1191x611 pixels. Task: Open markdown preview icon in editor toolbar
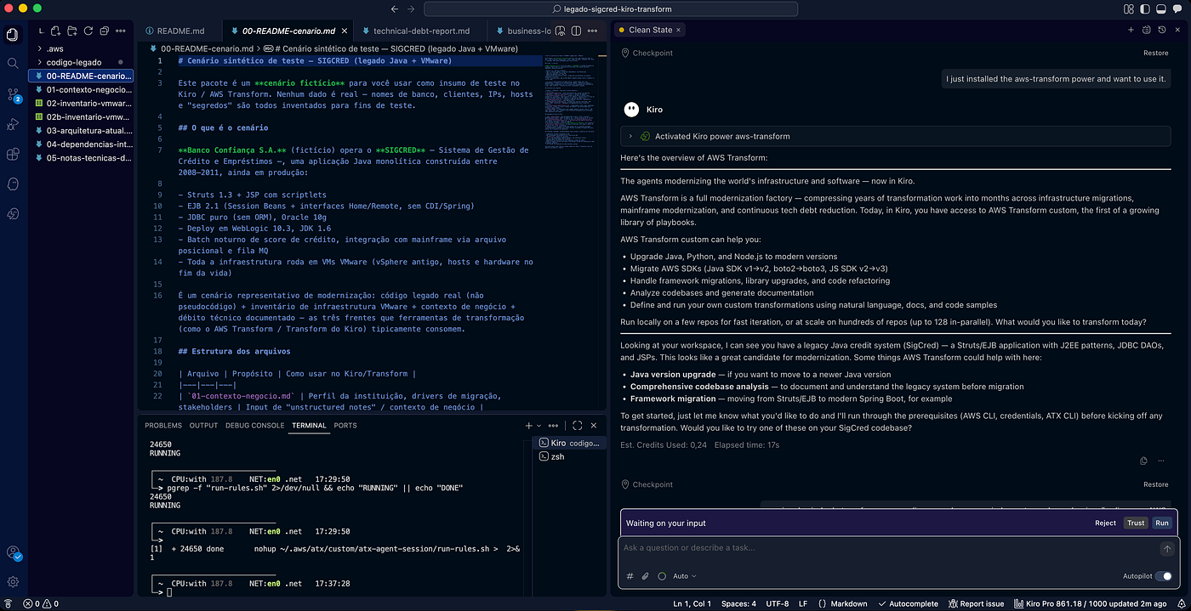pyautogui.click(x=561, y=31)
